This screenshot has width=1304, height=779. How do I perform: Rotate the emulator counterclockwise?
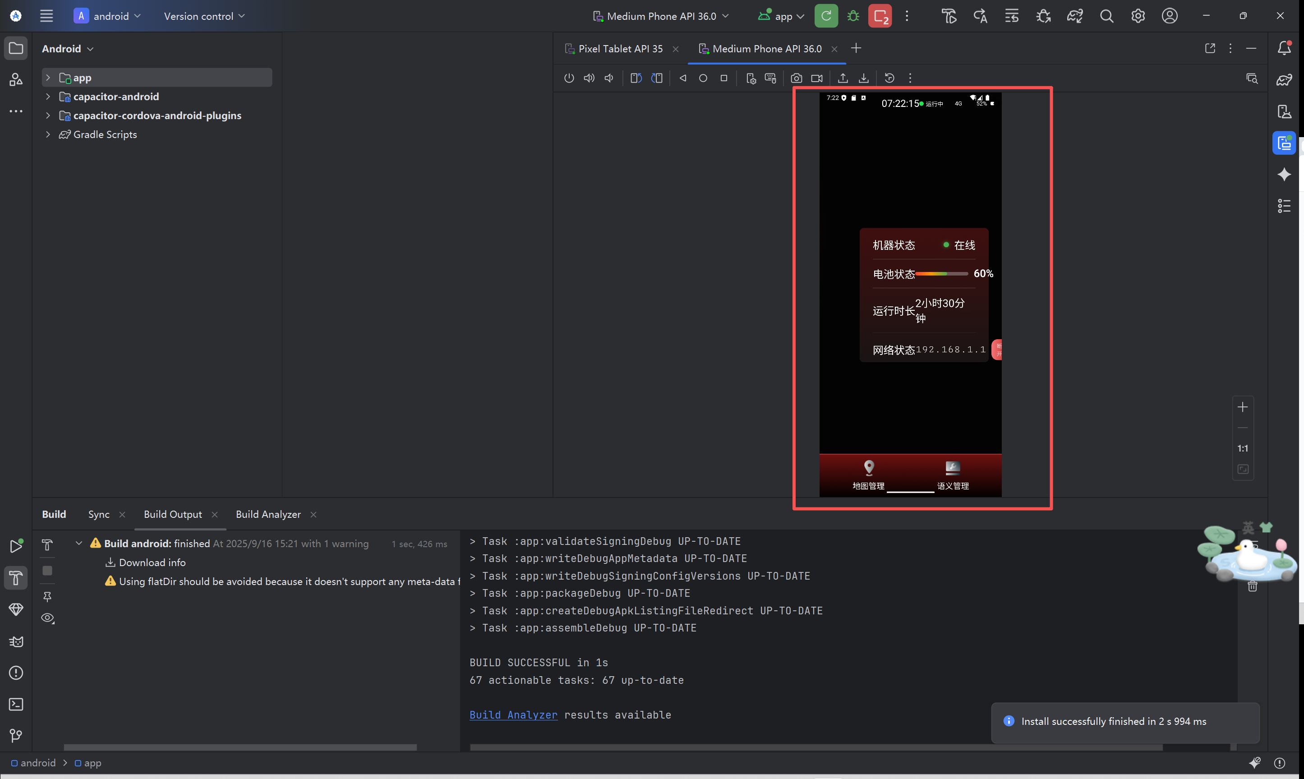click(636, 78)
